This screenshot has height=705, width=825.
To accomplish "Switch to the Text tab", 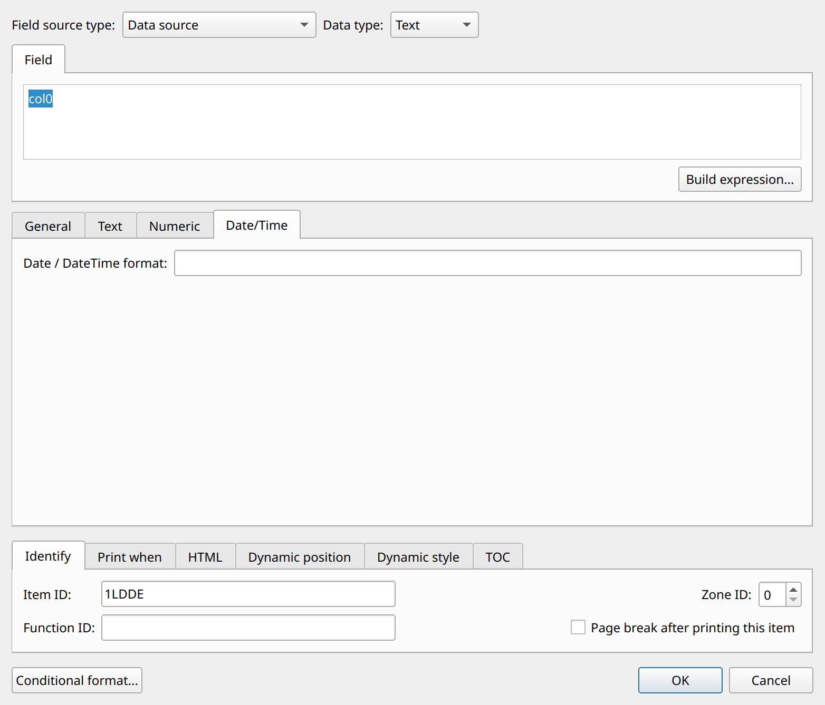I will point(110,226).
